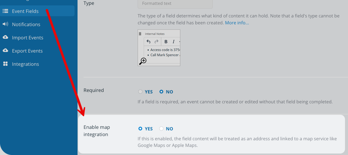Go to Notifications label in sidebar
The height and width of the screenshot is (155, 348).
(x=26, y=24)
